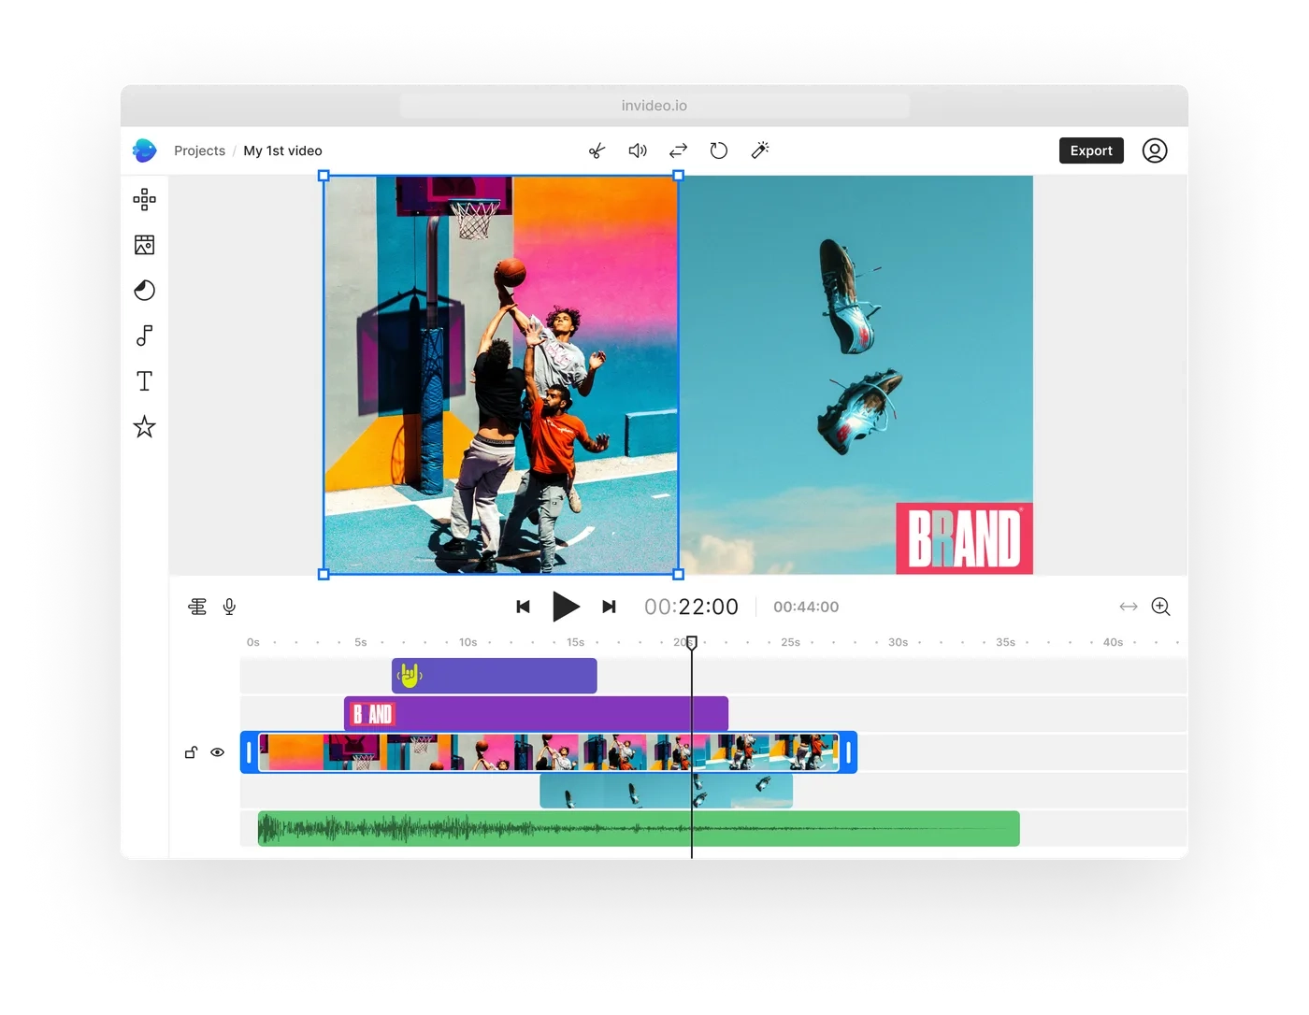The height and width of the screenshot is (1015, 1309).
Task: Select the Text tool in the sidebar
Action: [144, 380]
